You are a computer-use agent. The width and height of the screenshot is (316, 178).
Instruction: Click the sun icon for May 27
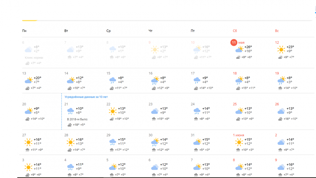coord(28,142)
